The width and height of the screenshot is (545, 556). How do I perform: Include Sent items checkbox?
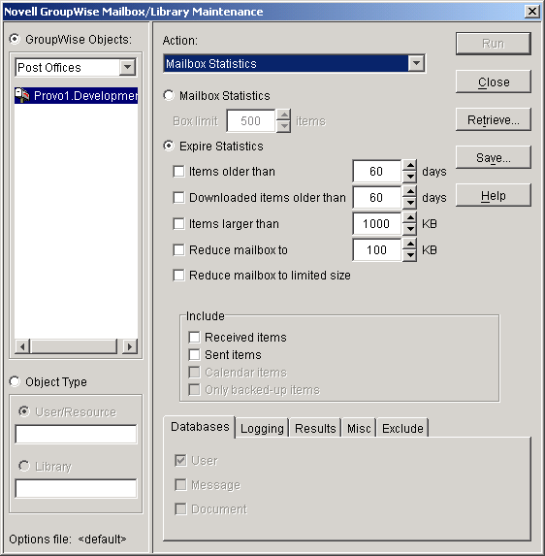[x=194, y=354]
